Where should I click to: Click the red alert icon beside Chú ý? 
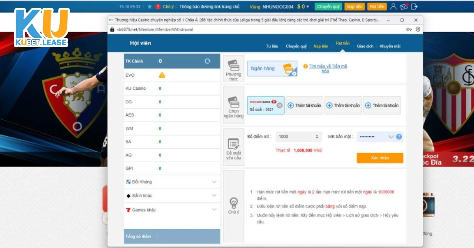pos(158,7)
